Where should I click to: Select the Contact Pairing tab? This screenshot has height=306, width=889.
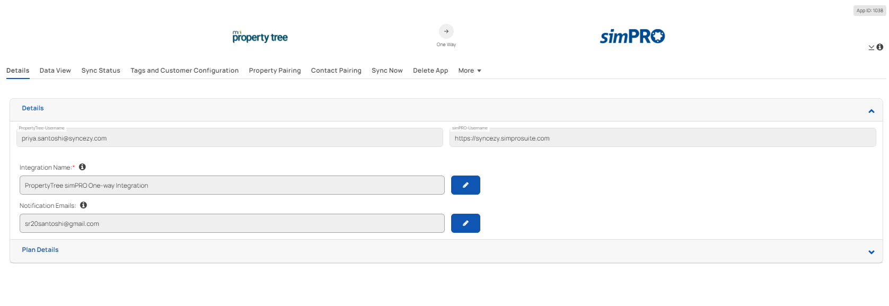click(x=336, y=71)
